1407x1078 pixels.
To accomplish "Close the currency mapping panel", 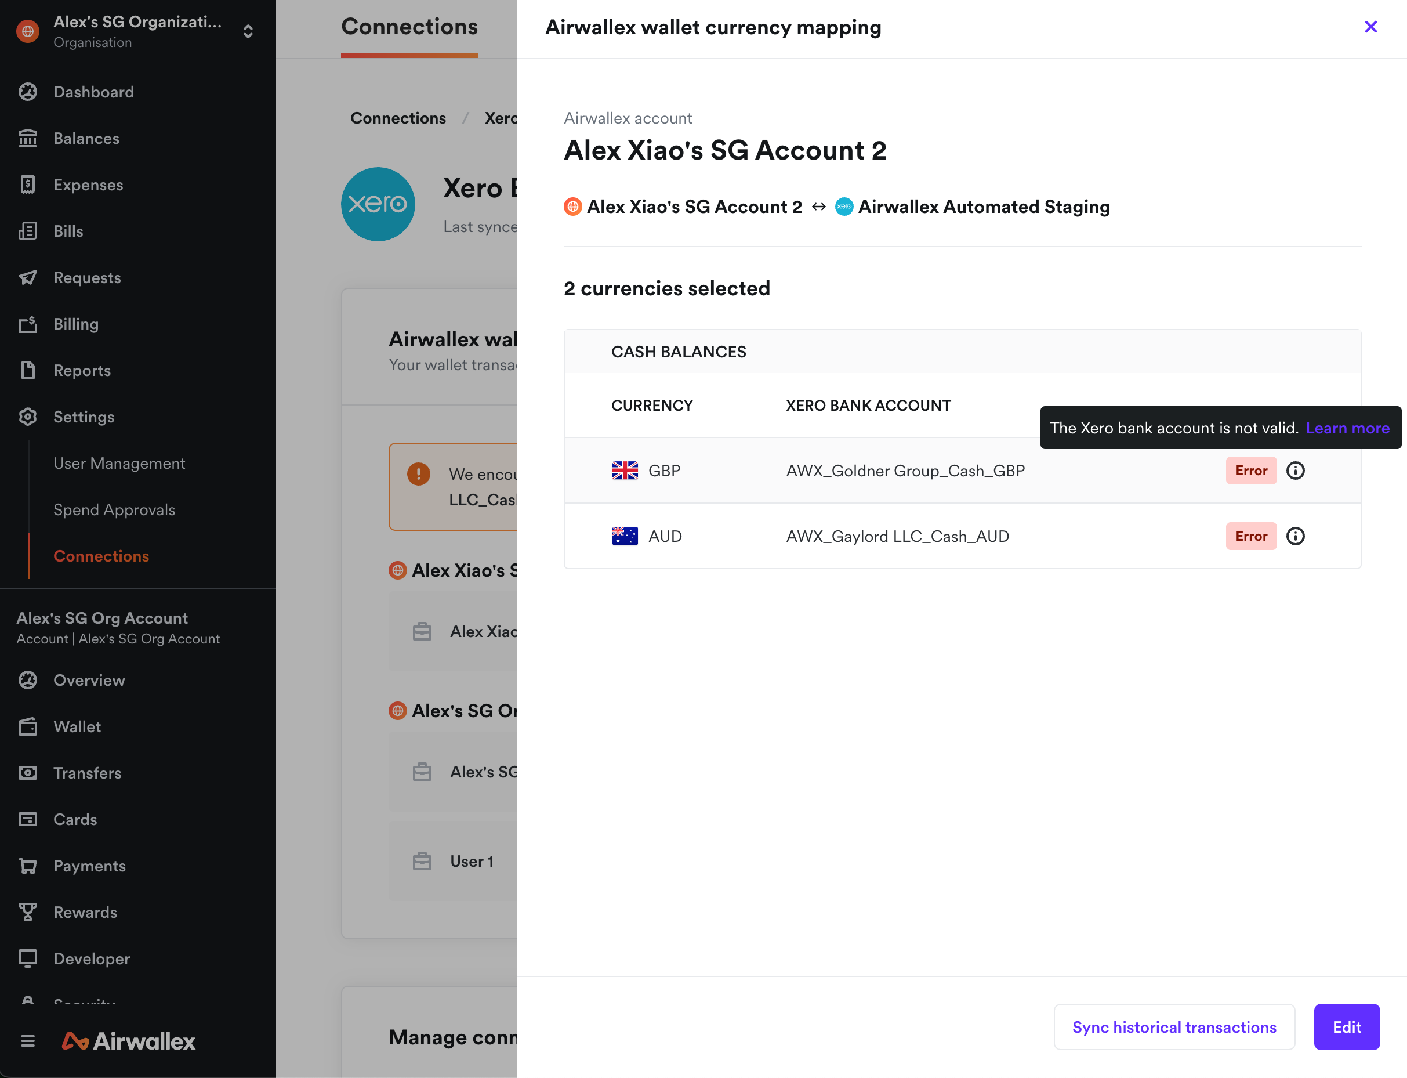I will 1370,27.
